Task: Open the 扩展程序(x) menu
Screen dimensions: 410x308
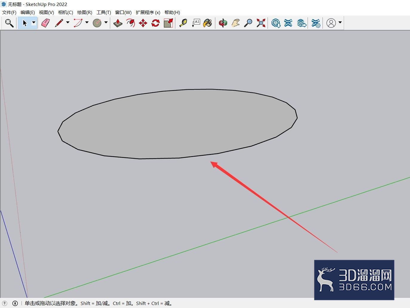Action: tap(148, 12)
